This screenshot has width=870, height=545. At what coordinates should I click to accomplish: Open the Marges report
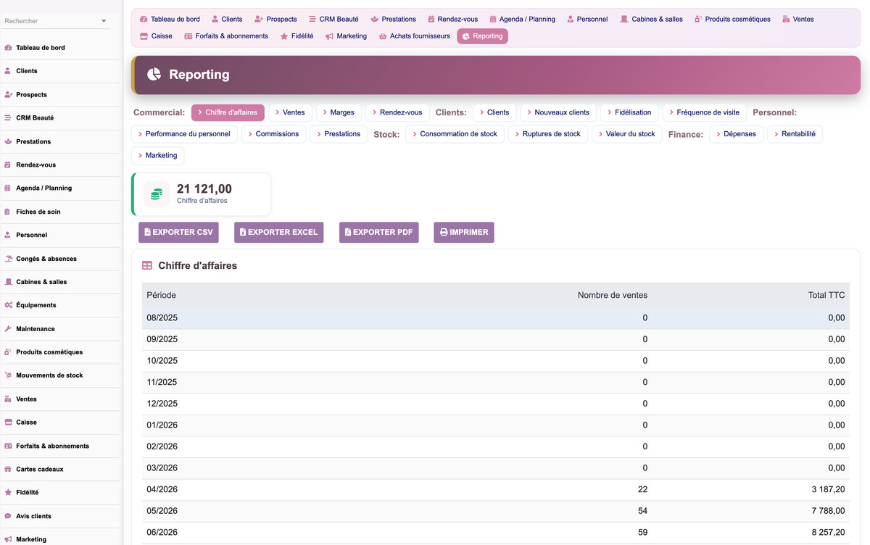(339, 113)
